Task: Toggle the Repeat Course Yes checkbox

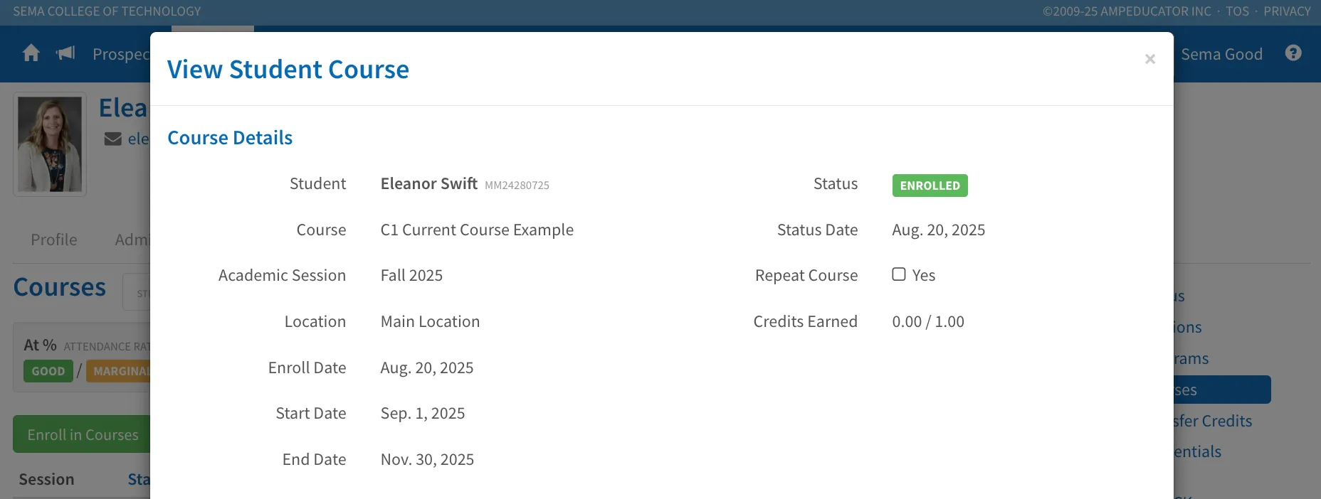Action: tap(899, 274)
